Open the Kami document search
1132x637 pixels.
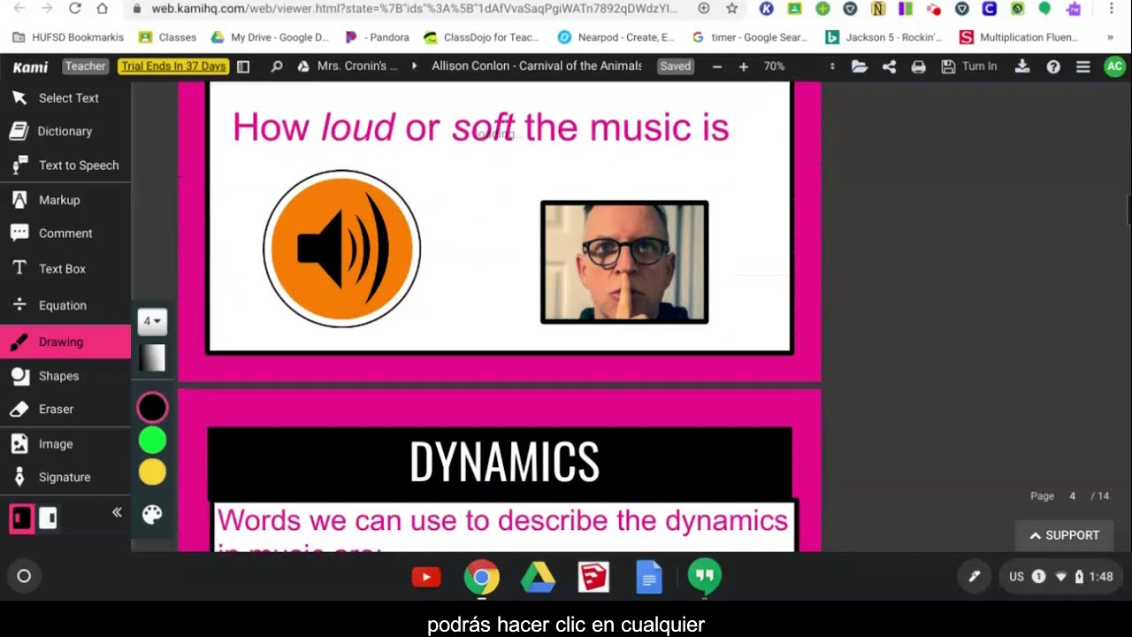tap(277, 66)
